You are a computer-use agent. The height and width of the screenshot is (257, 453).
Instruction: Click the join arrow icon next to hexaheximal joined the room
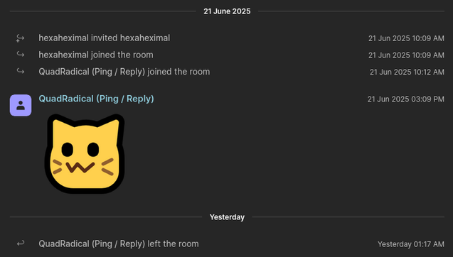click(21, 54)
